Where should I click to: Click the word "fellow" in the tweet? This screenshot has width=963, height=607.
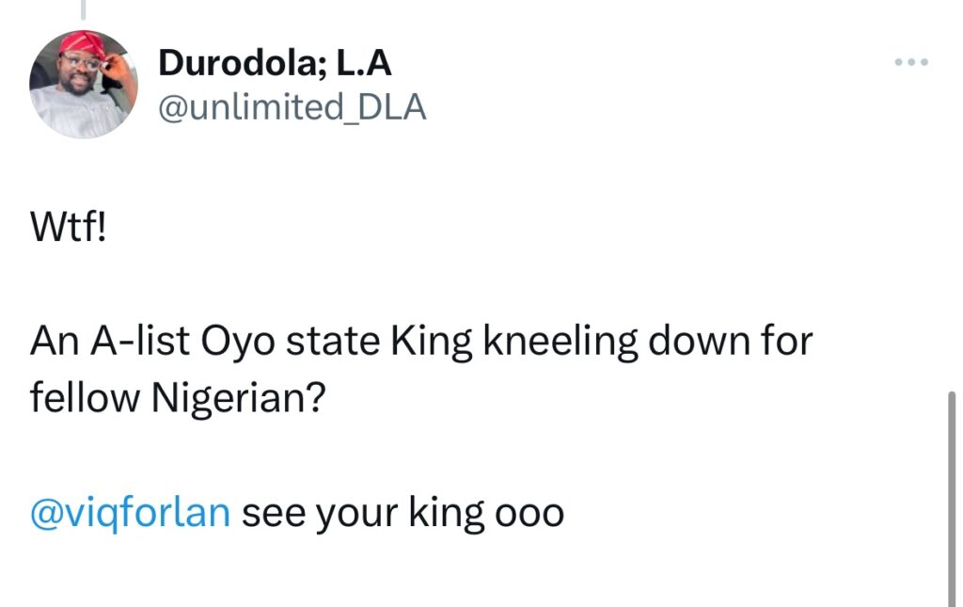tap(83, 397)
